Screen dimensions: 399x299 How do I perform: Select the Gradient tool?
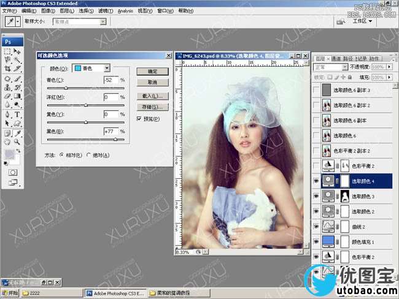[x=17, y=96]
